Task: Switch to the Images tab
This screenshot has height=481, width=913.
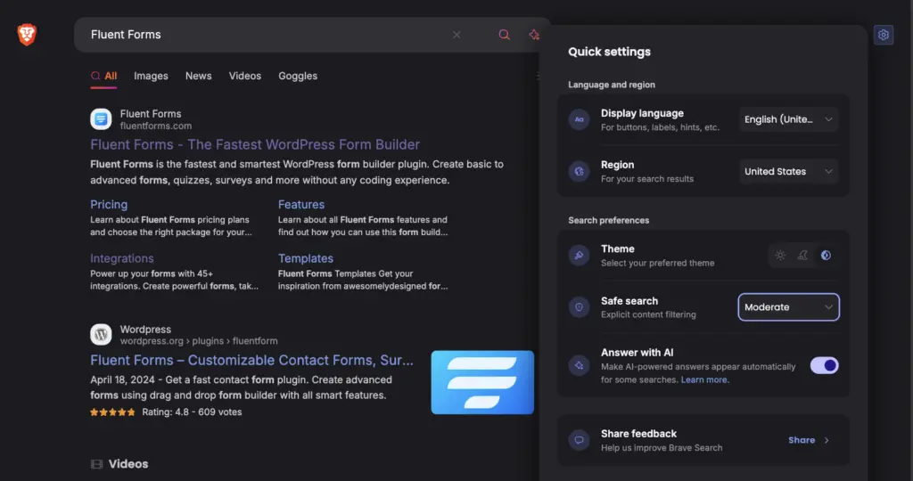Action: (x=151, y=77)
